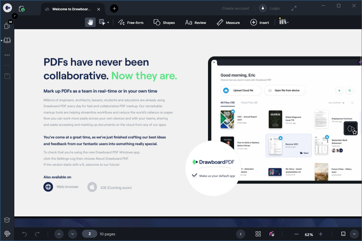The height and width of the screenshot is (241, 362).
Task: Expand the library dropdown arrow
Action: pyautogui.click(x=288, y=23)
